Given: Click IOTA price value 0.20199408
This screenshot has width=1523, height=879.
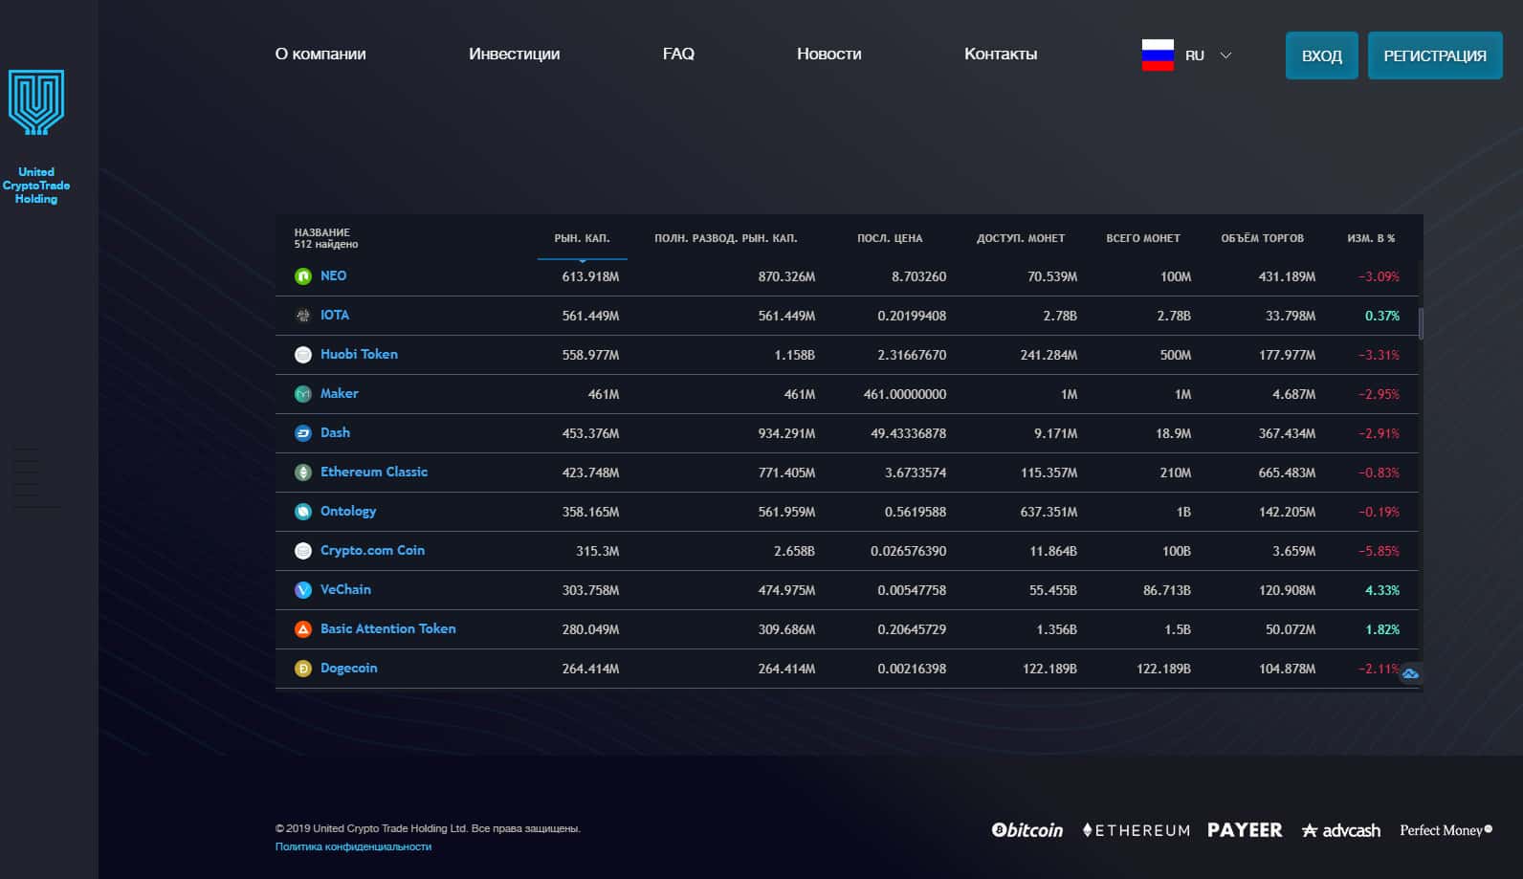Looking at the screenshot, I should pyautogui.click(x=912, y=316).
